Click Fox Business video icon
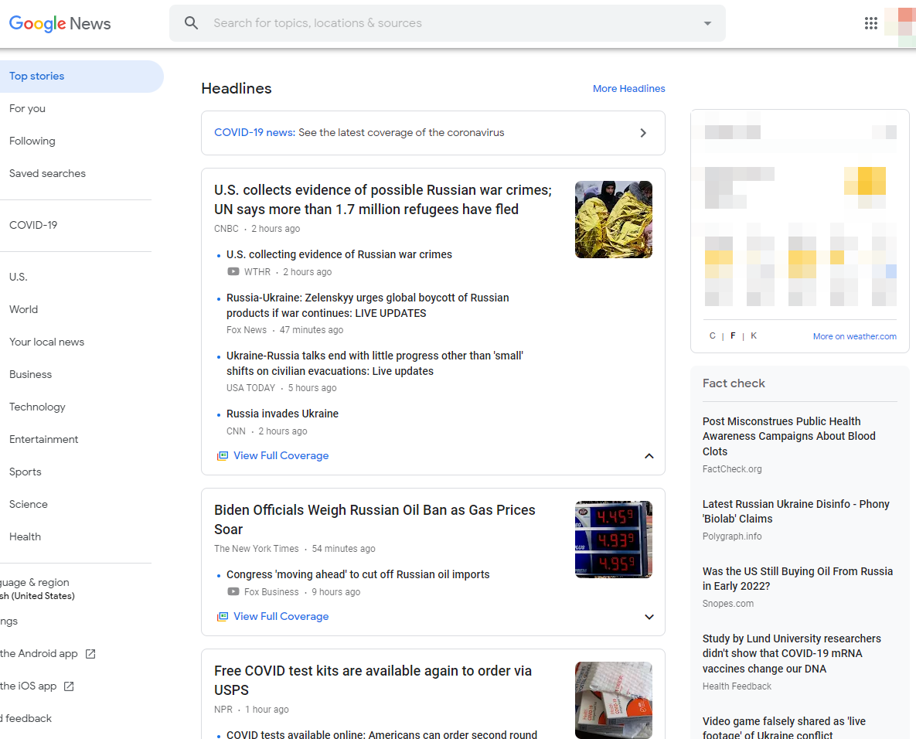 point(233,592)
